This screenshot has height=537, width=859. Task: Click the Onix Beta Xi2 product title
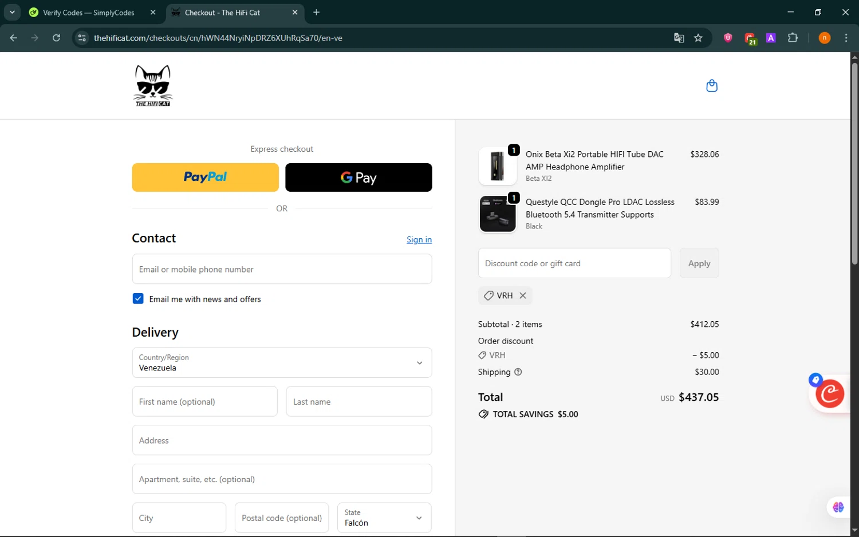[x=594, y=160]
